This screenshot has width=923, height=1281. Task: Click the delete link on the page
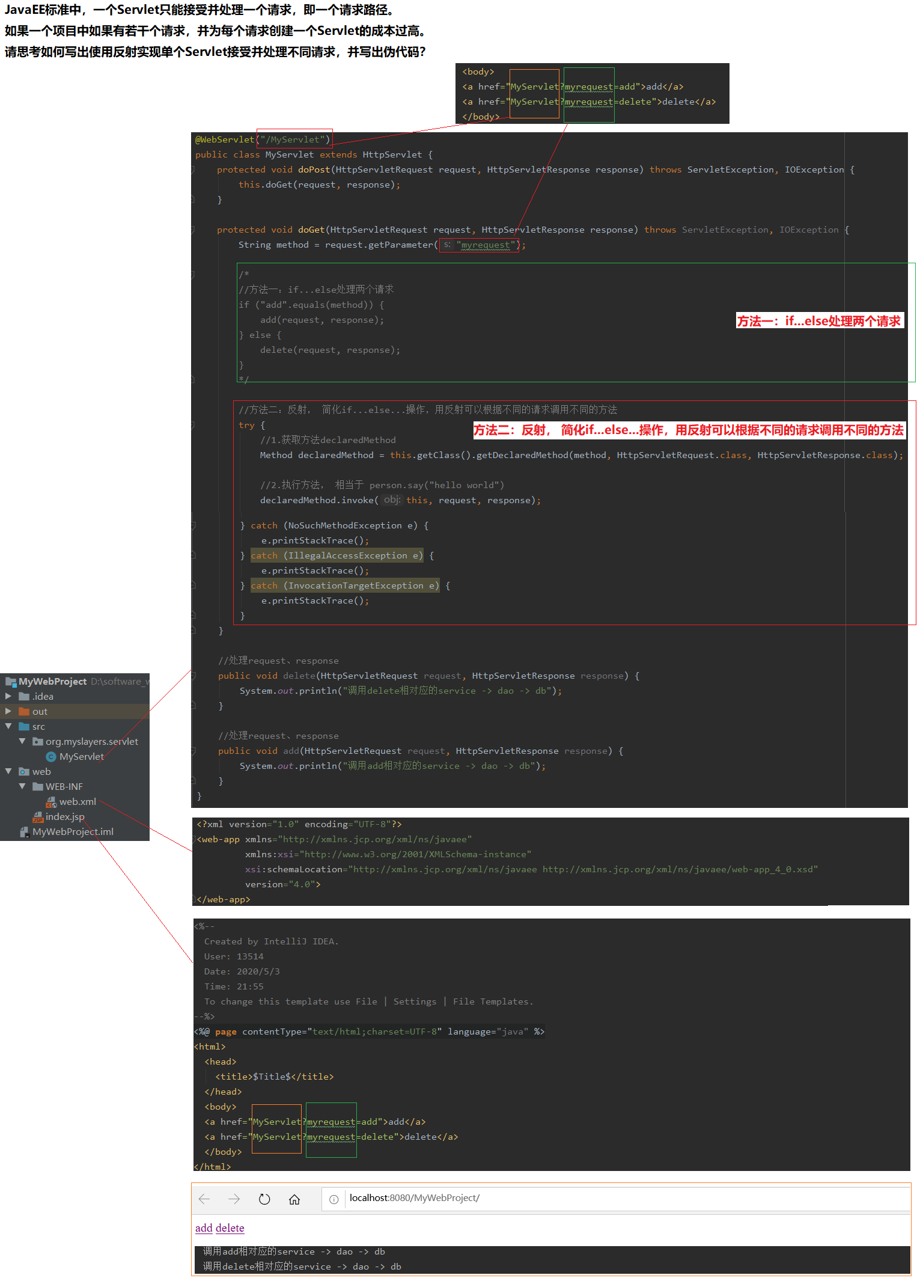pos(230,1228)
